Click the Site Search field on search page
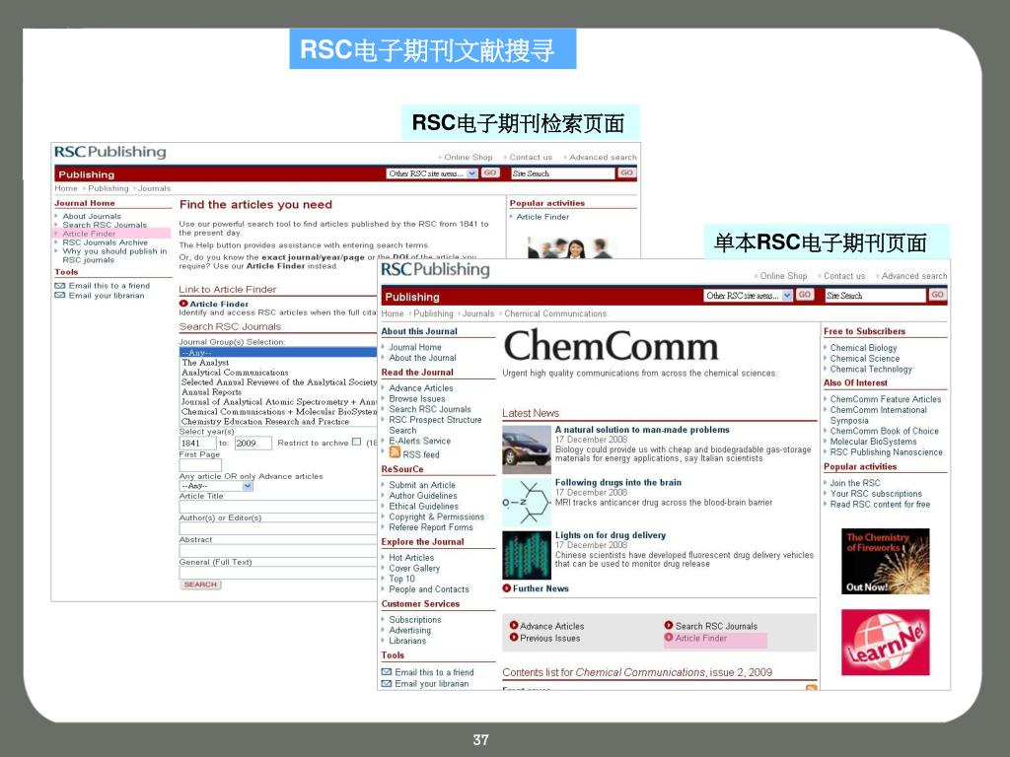 (563, 173)
